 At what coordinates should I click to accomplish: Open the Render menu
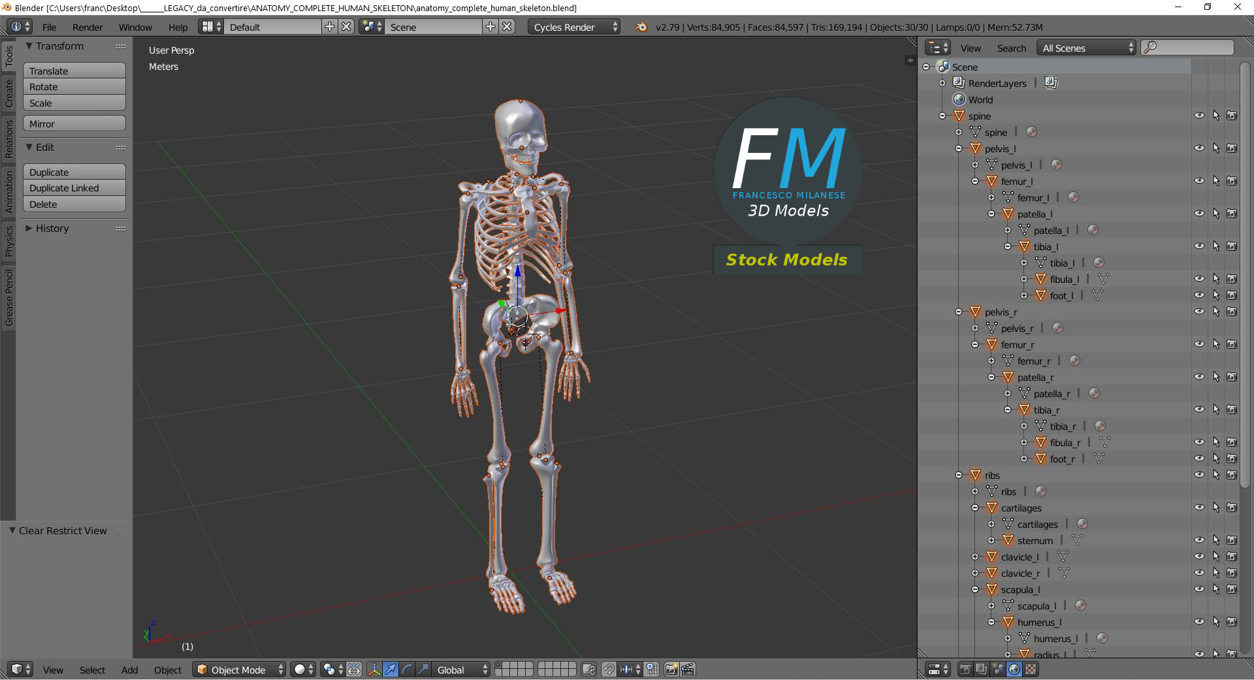[x=87, y=27]
